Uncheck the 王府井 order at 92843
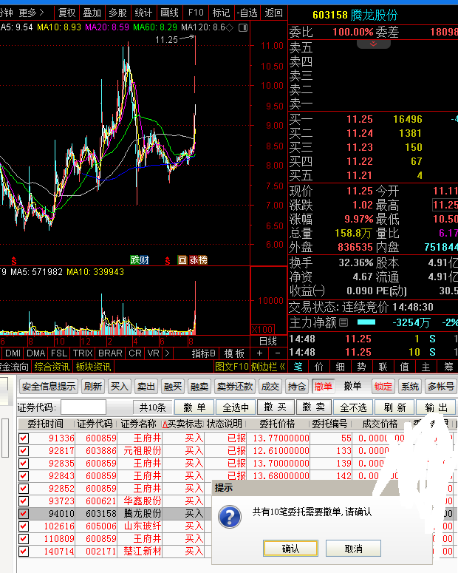Viewport: 458px width, 573px height. tap(24, 476)
